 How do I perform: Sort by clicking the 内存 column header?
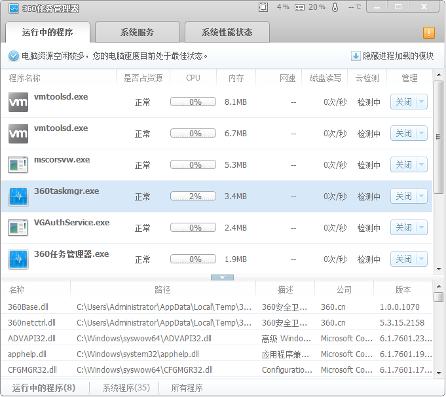pyautogui.click(x=236, y=78)
